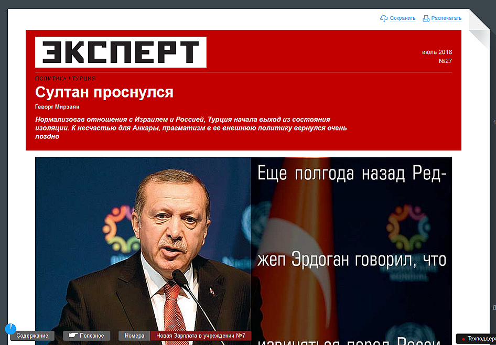Click the cloud download icon beside Сохранить
The height and width of the screenshot is (345, 496).
point(384,18)
